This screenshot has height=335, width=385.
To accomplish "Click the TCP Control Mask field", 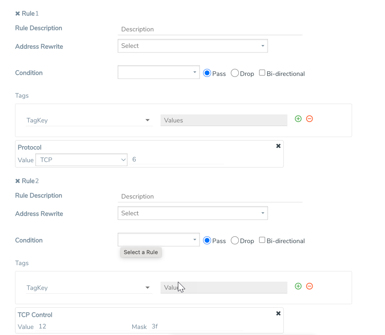I will pos(196,327).
